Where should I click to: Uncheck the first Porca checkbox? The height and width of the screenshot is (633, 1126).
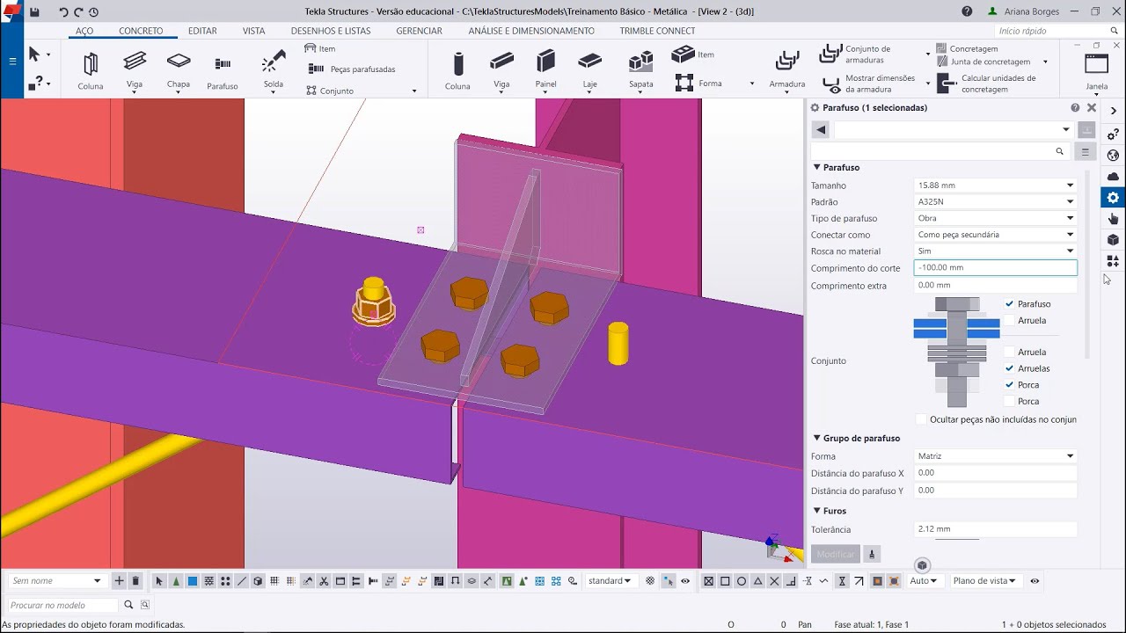click(x=1010, y=385)
